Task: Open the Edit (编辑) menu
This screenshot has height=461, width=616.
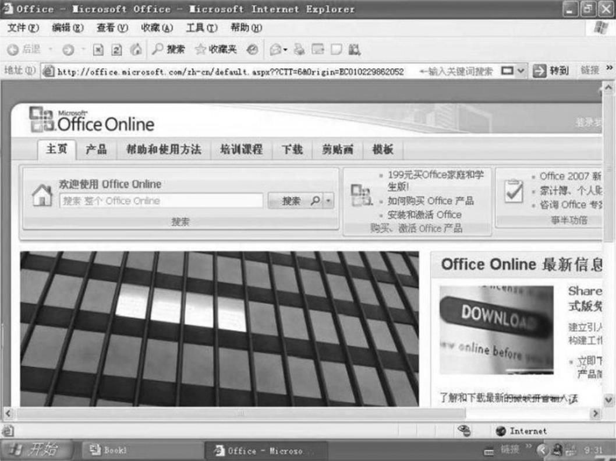Action: click(x=68, y=28)
